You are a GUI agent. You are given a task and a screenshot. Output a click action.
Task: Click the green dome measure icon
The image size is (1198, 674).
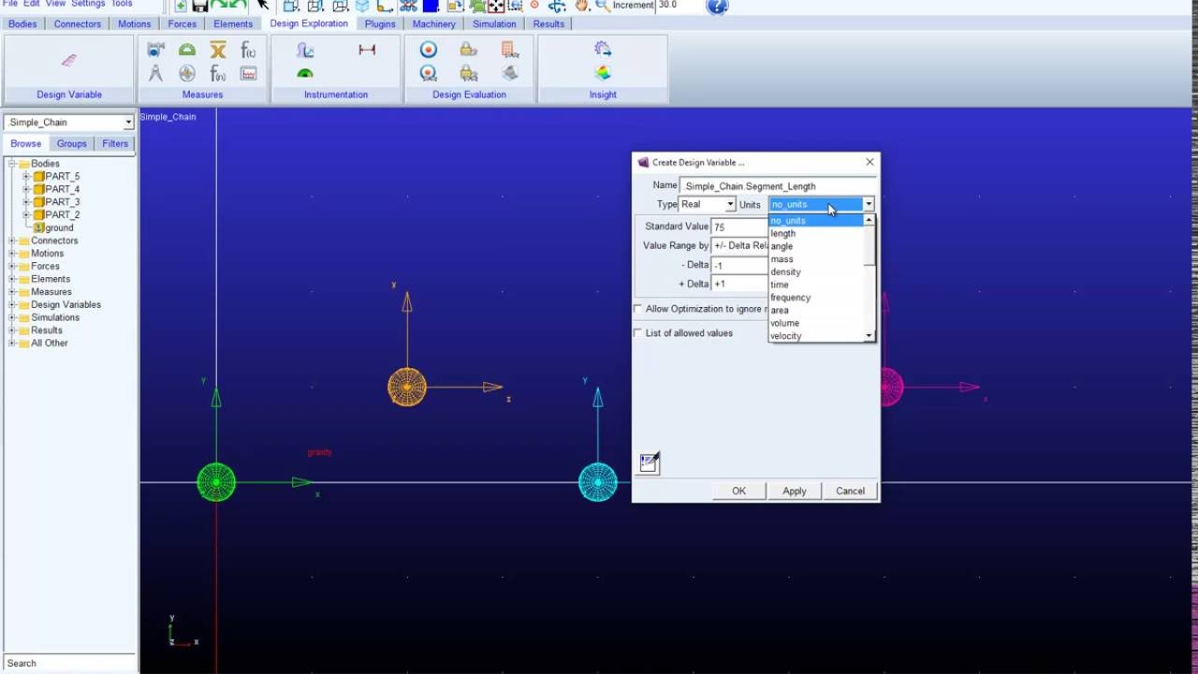pyautogui.click(x=187, y=50)
